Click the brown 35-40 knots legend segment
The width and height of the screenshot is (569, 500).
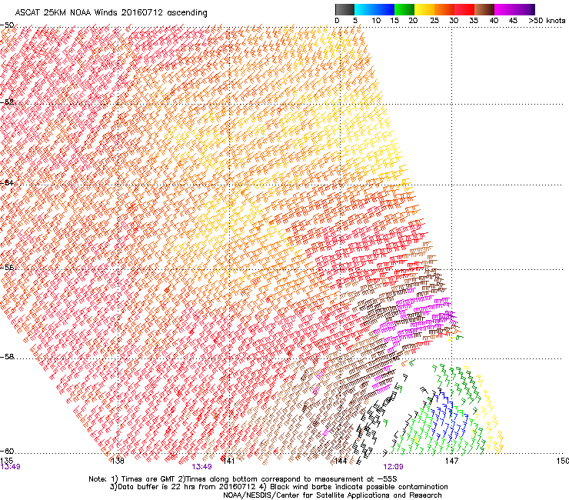pyautogui.click(x=484, y=9)
